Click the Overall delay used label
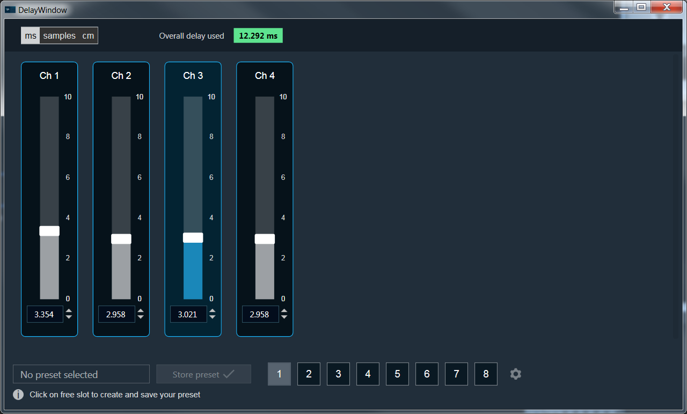Viewport: 687px width, 414px height. (192, 36)
